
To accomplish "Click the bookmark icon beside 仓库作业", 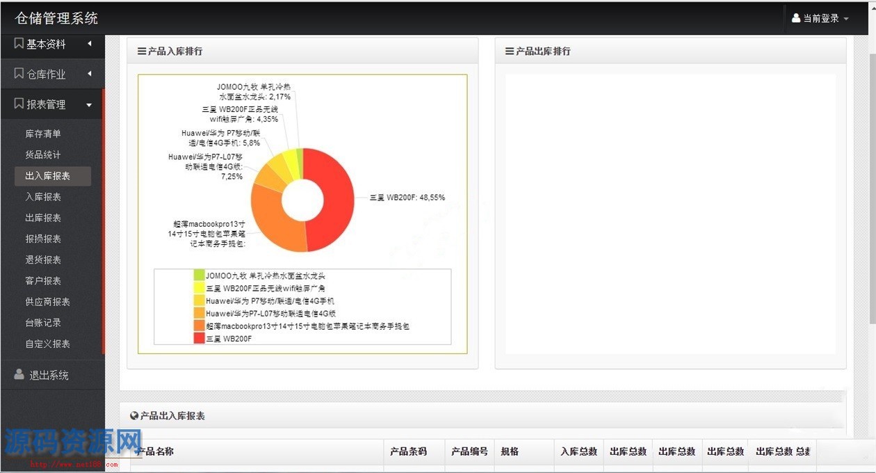I will coord(19,74).
